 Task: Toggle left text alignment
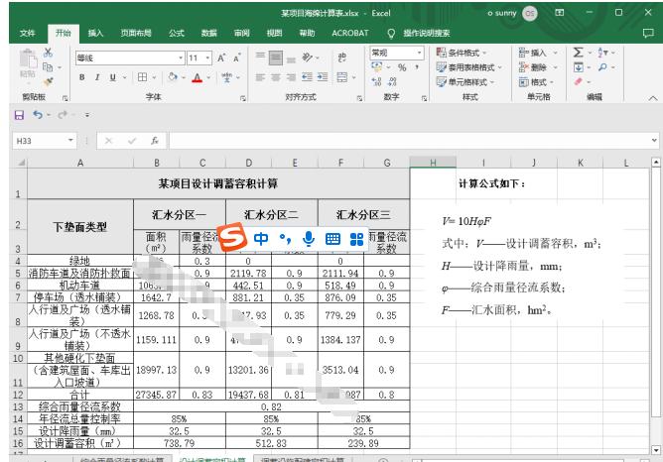[x=260, y=77]
